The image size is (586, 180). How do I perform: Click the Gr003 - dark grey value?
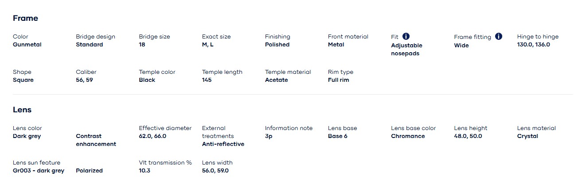coord(39,171)
